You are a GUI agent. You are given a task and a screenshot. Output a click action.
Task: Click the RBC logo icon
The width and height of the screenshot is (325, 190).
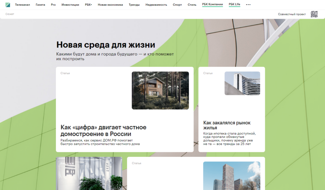click(8, 5)
